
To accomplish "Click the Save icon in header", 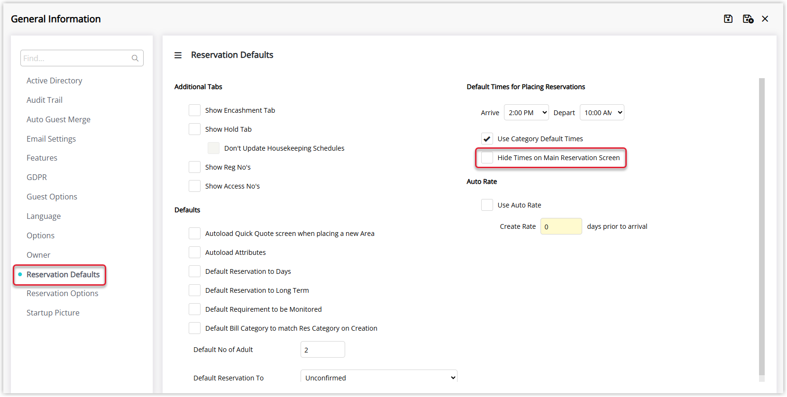I will [728, 19].
